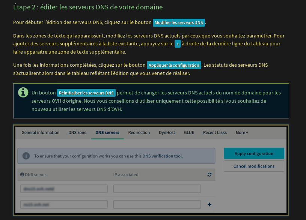View the Recent tasks tab
The width and height of the screenshot is (306, 220).
(215, 133)
